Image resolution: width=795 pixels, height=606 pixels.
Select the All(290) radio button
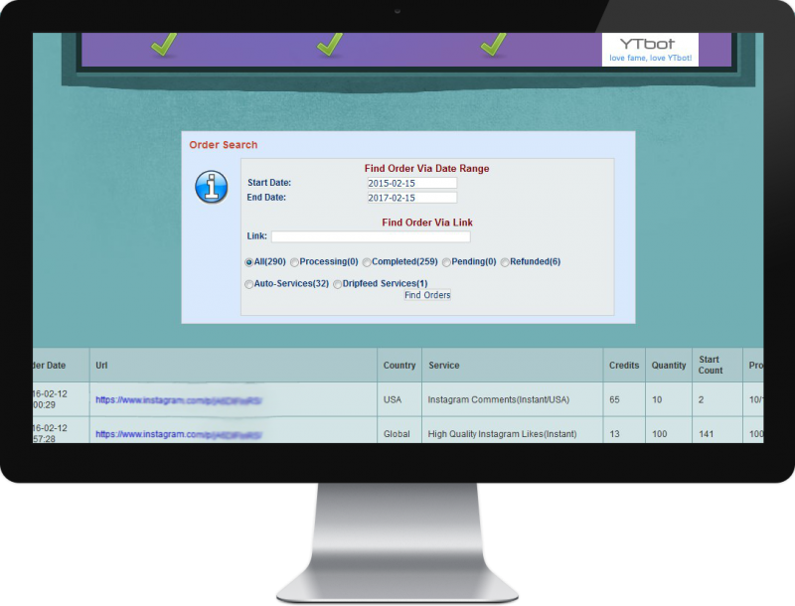(x=249, y=262)
